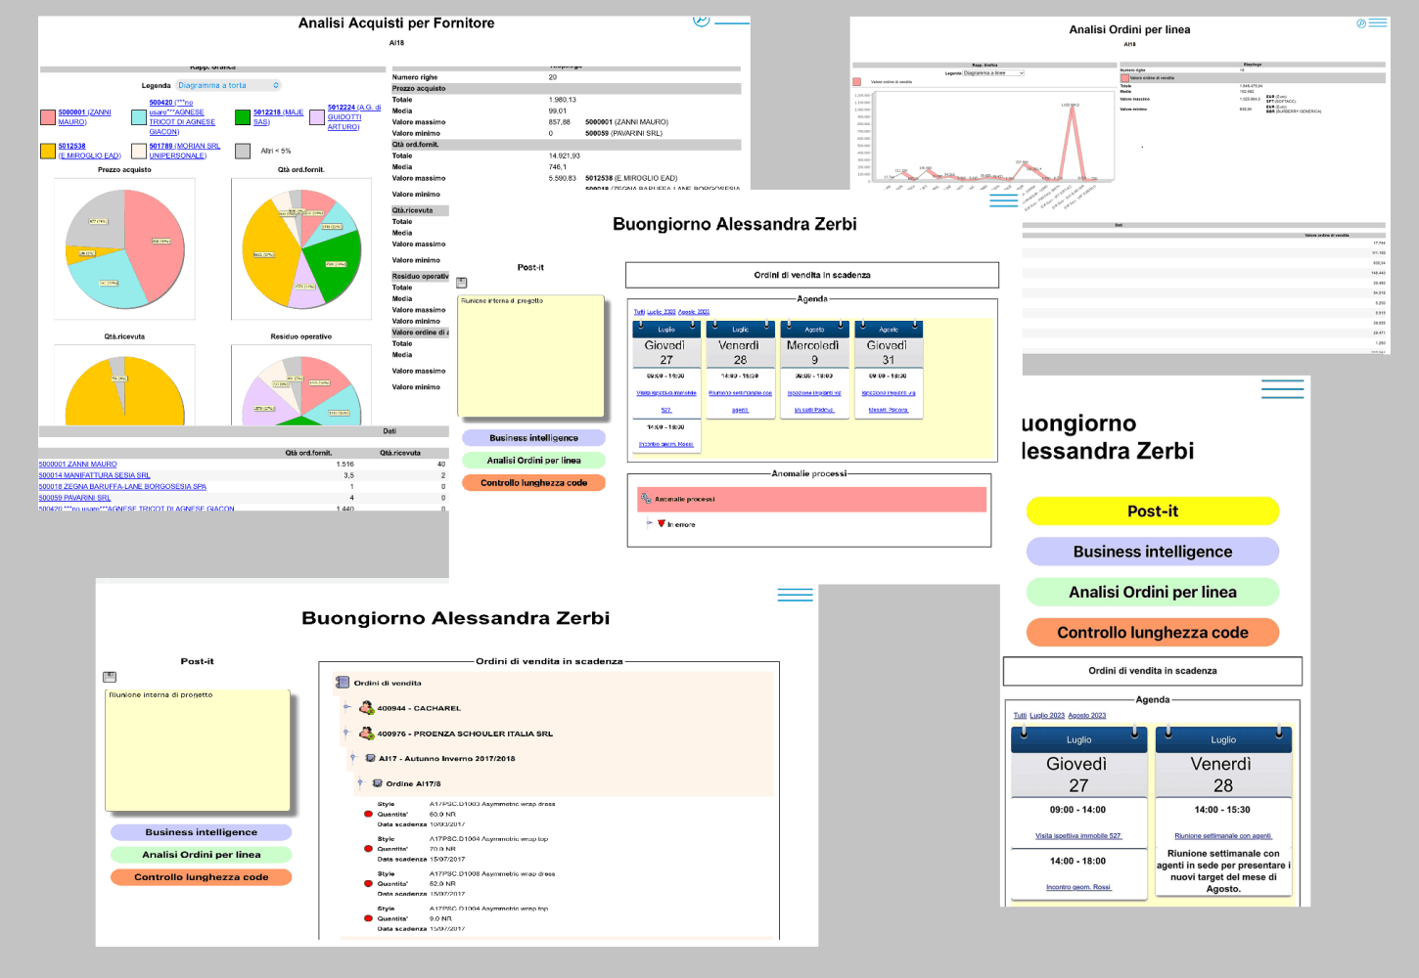This screenshot has width=1419, height=978.
Task: Click the icon beside Ordine AI17/8
Action: point(377,783)
